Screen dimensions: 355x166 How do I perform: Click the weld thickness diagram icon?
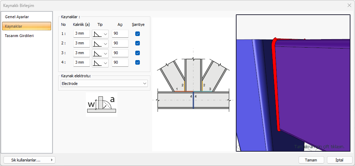point(101,104)
